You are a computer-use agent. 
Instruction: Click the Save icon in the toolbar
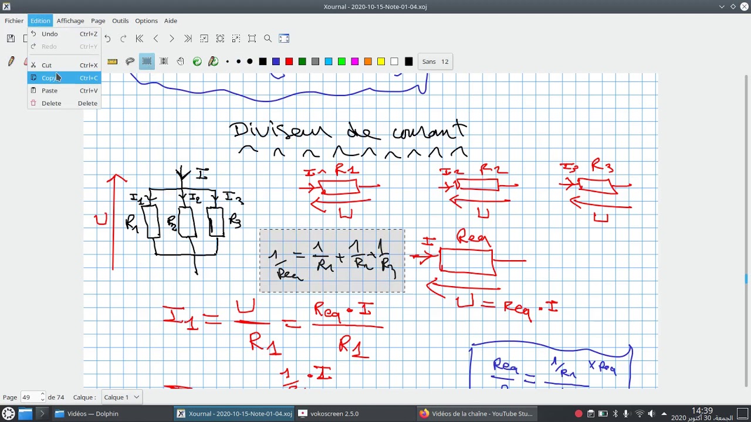[11, 39]
